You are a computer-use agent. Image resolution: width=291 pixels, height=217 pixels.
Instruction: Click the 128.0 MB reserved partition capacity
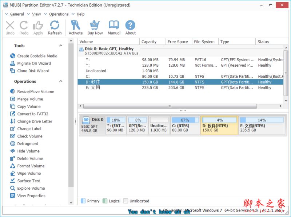click(150, 65)
